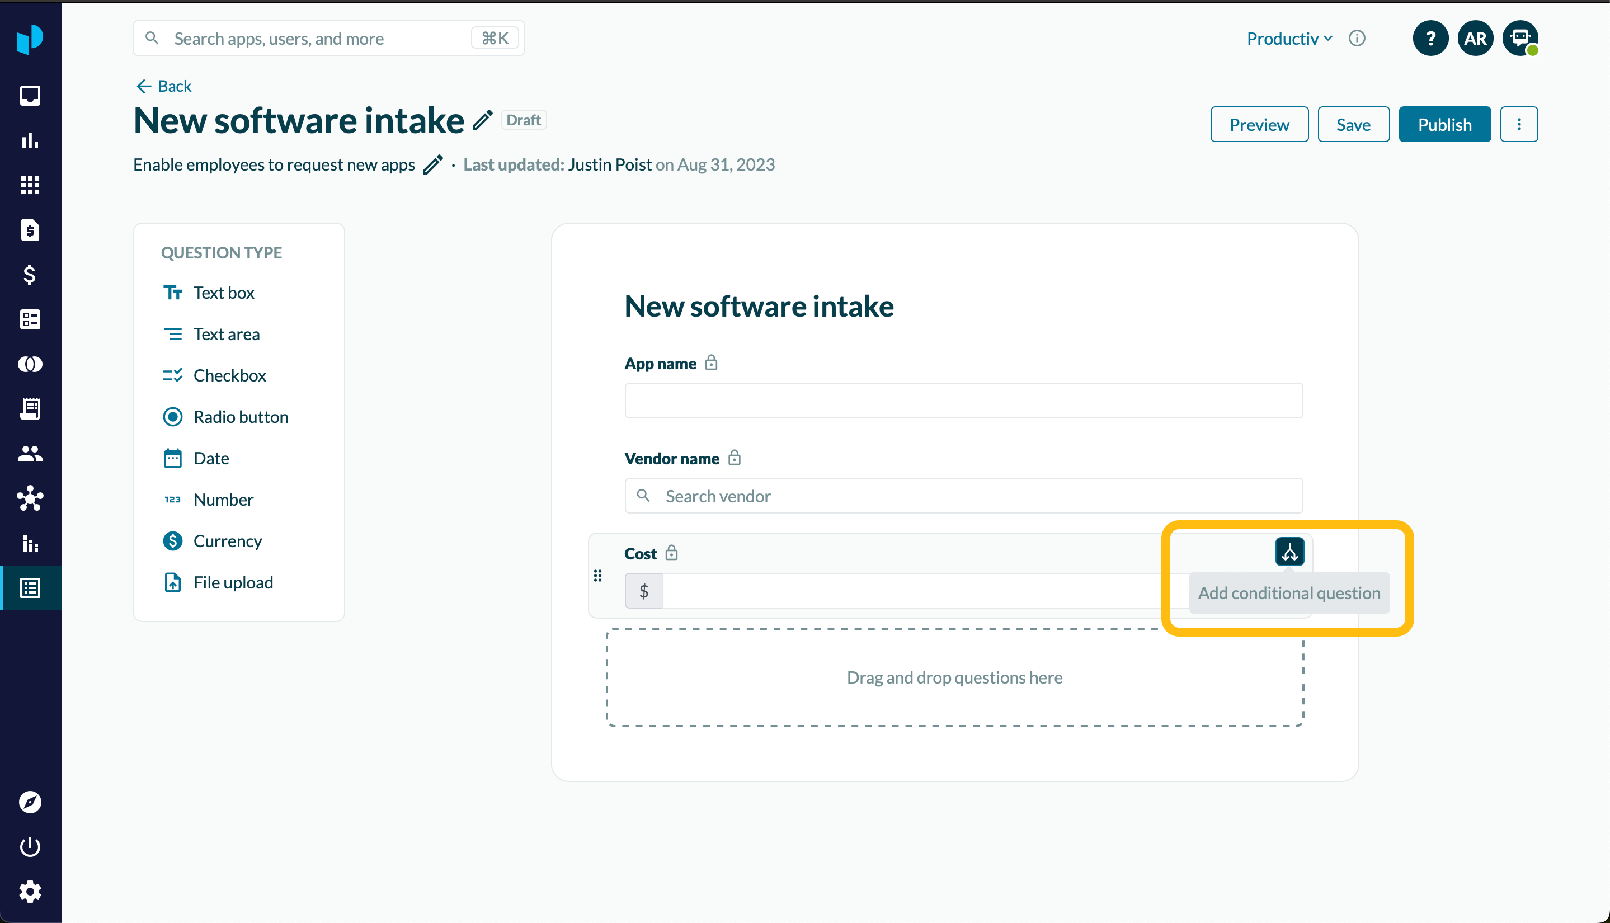
Task: Click the Publish button
Action: [x=1444, y=124]
